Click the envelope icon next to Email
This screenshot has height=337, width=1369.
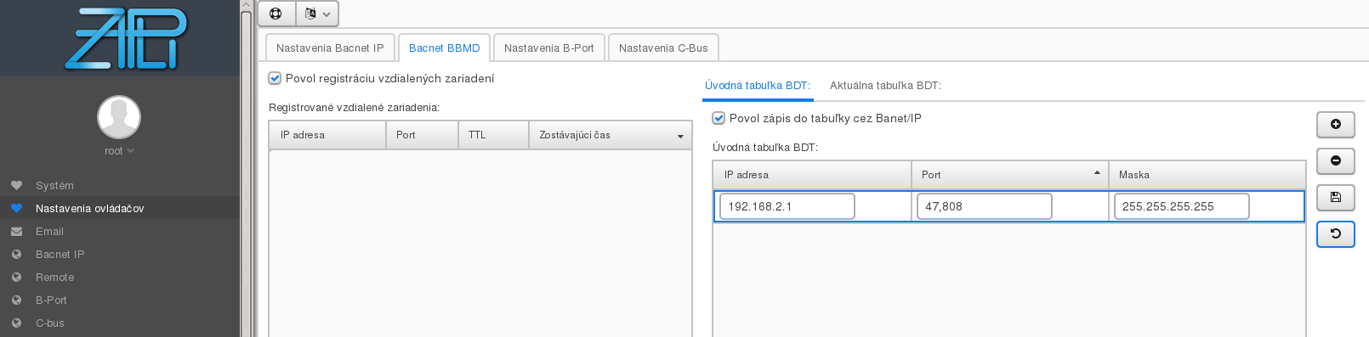coord(16,231)
